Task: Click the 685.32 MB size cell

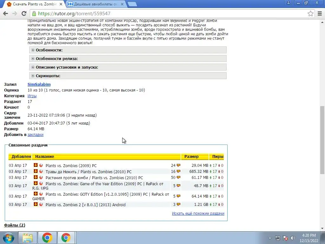Action: coord(199,172)
